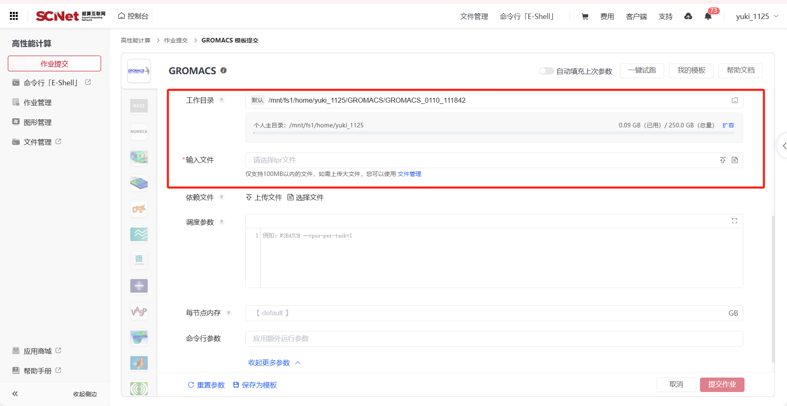Open the apps grid menu icon
Image resolution: width=787 pixels, height=406 pixels.
point(14,16)
